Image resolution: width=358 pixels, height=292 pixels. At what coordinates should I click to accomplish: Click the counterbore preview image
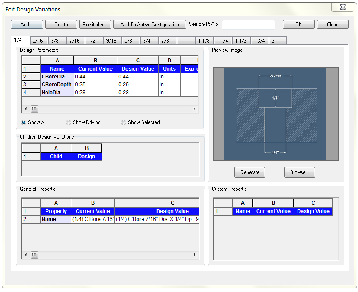(275, 114)
